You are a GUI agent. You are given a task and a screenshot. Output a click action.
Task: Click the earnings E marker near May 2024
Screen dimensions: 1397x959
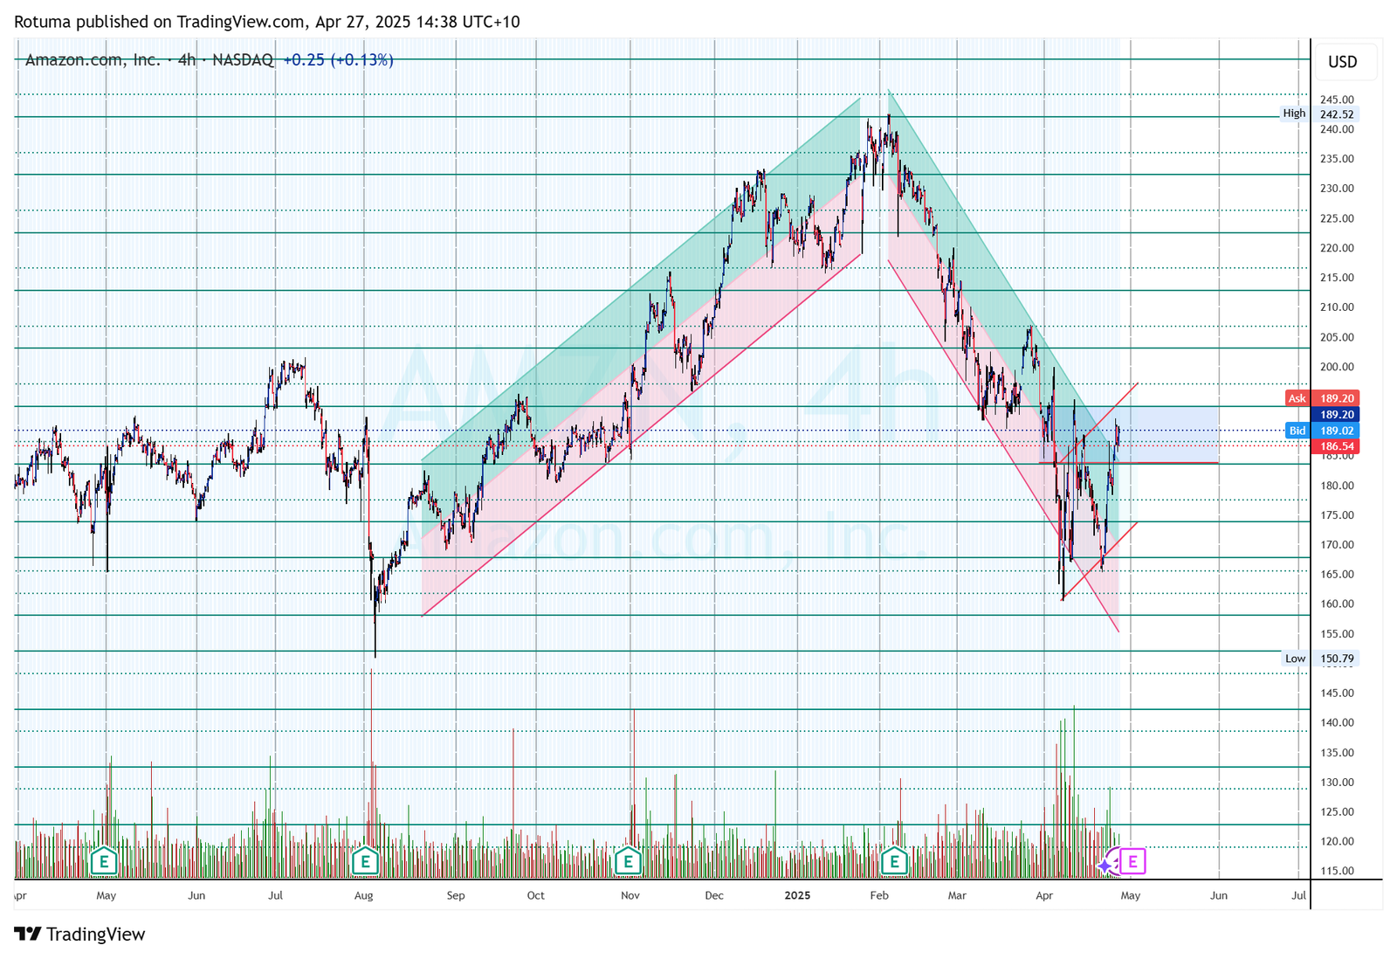click(x=104, y=862)
